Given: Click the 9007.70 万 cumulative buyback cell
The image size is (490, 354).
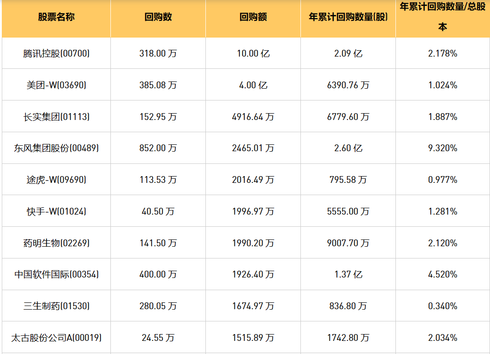Looking at the screenshot, I should click(348, 243).
